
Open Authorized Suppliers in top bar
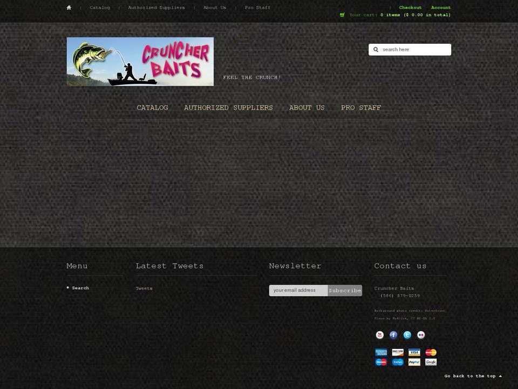[156, 8]
